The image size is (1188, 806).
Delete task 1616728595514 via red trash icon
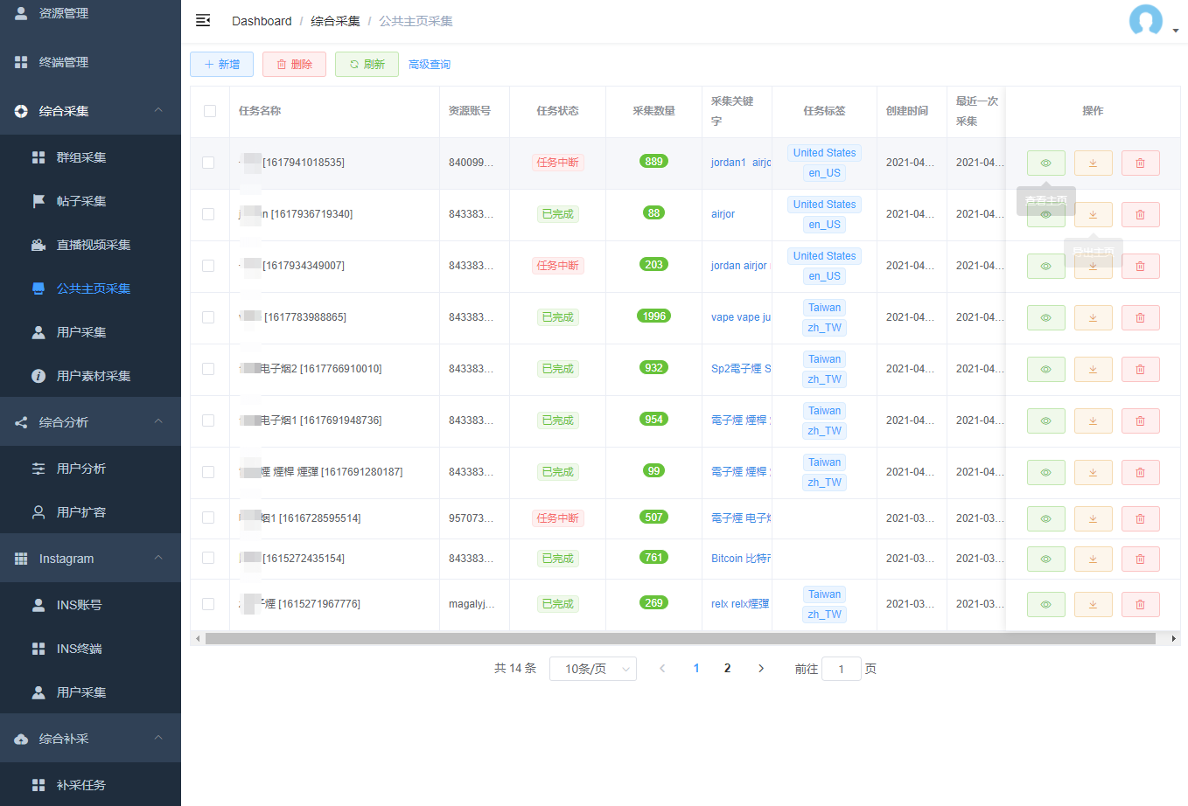[x=1140, y=518]
